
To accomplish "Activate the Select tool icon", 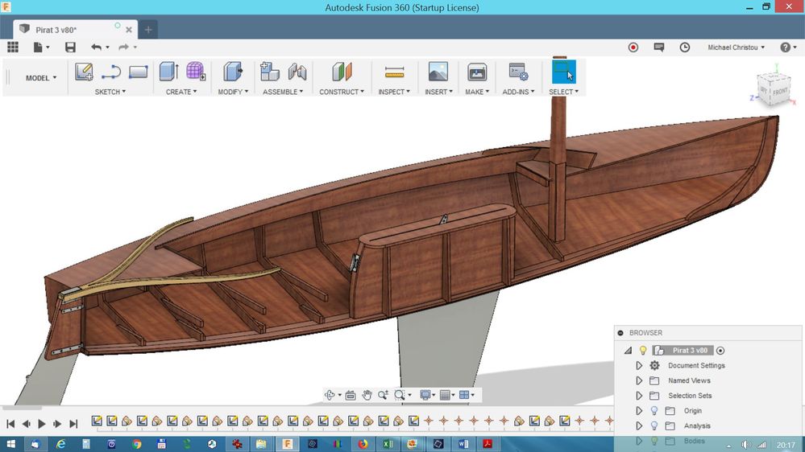I will [x=564, y=72].
